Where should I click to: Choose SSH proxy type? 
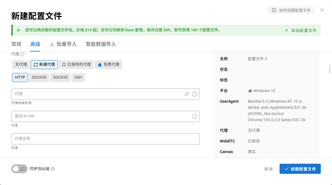point(78,77)
